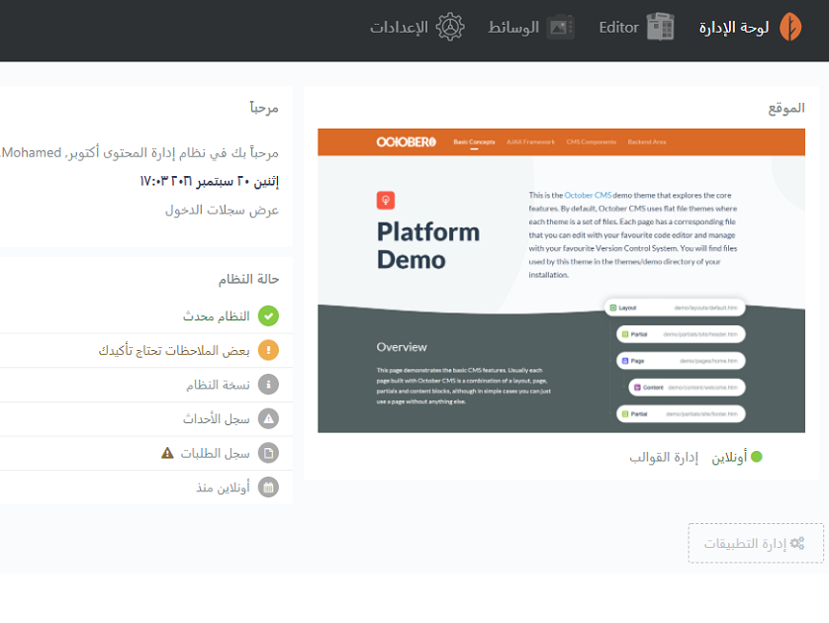Click the red icon above Platform Demo

click(386, 201)
